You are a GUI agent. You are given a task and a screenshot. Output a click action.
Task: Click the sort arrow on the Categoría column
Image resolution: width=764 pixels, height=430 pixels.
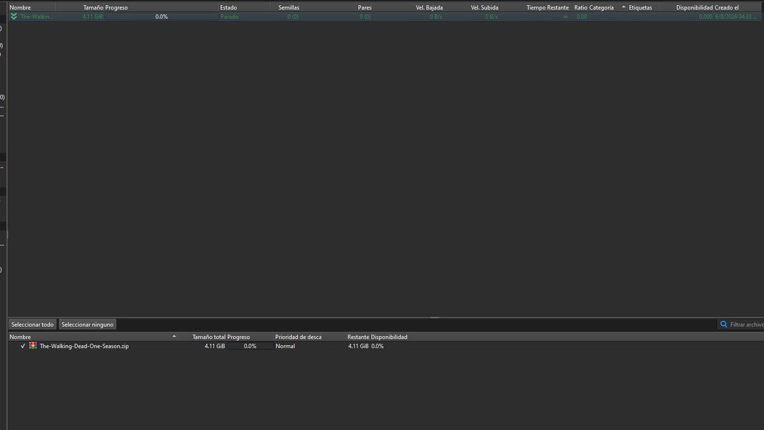tap(623, 7)
